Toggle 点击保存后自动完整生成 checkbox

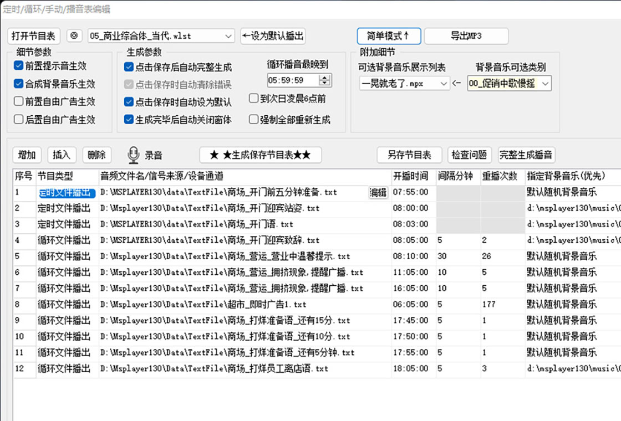(129, 67)
